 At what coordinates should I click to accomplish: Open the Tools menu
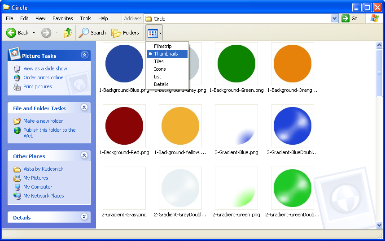click(x=85, y=18)
